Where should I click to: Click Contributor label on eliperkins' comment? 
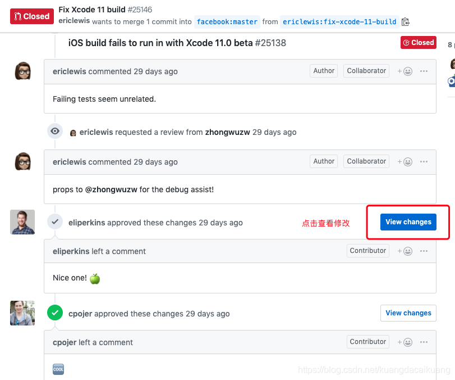click(x=368, y=251)
